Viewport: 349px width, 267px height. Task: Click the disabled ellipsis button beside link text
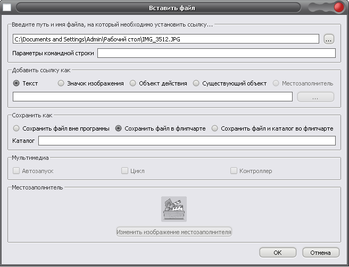315,97
